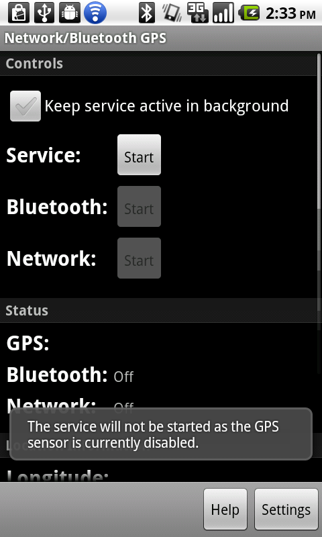The width and height of the screenshot is (322, 537).
Task: Tap the shopping bag market notification icon
Action: tap(18, 13)
